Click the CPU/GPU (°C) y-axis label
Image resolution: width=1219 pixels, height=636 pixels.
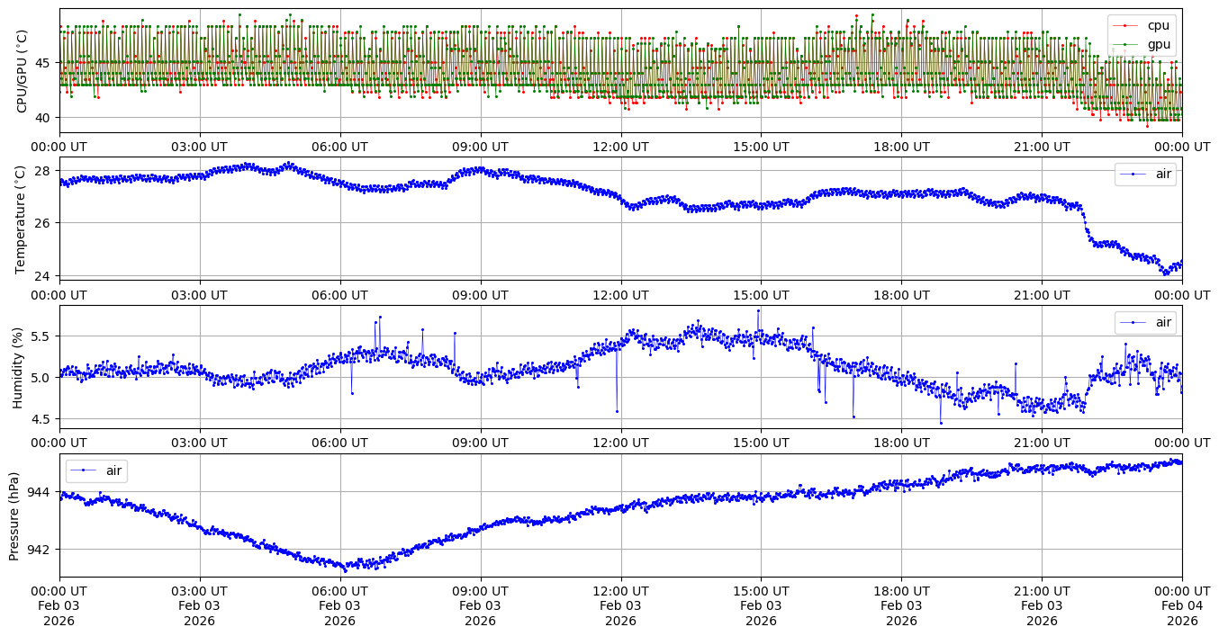tap(23, 71)
